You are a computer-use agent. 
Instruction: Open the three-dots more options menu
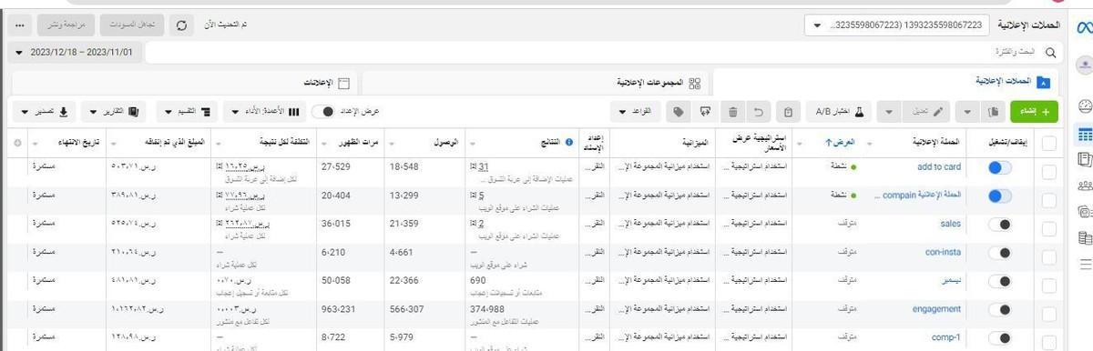point(20,25)
